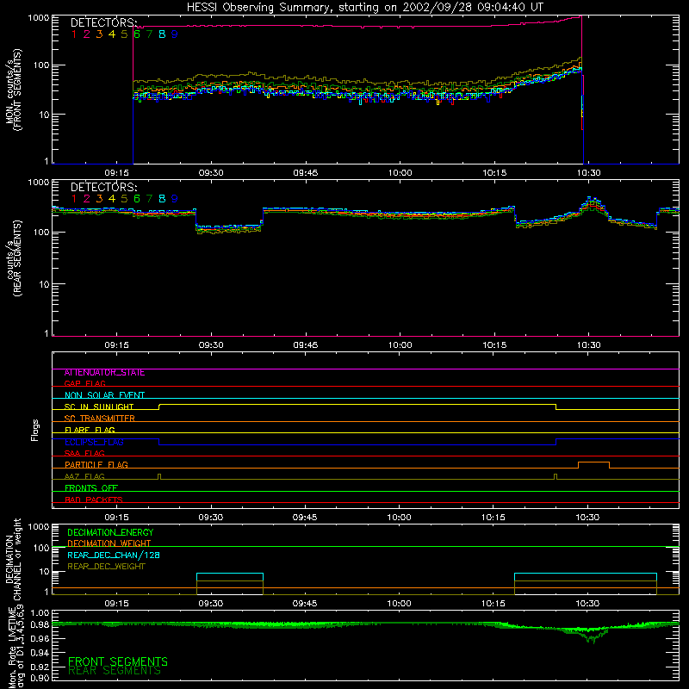
Task: Click the Flags y-axis title
Action: coord(34,430)
